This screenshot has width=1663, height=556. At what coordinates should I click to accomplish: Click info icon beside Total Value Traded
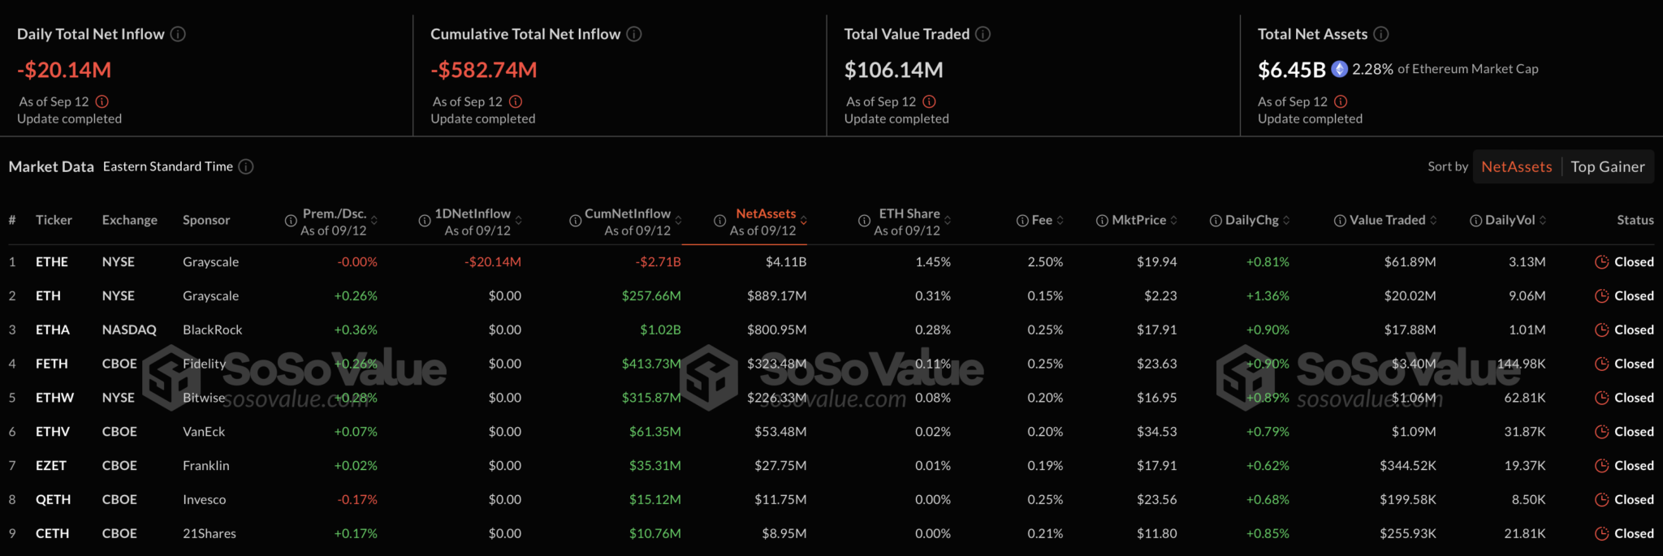click(983, 34)
